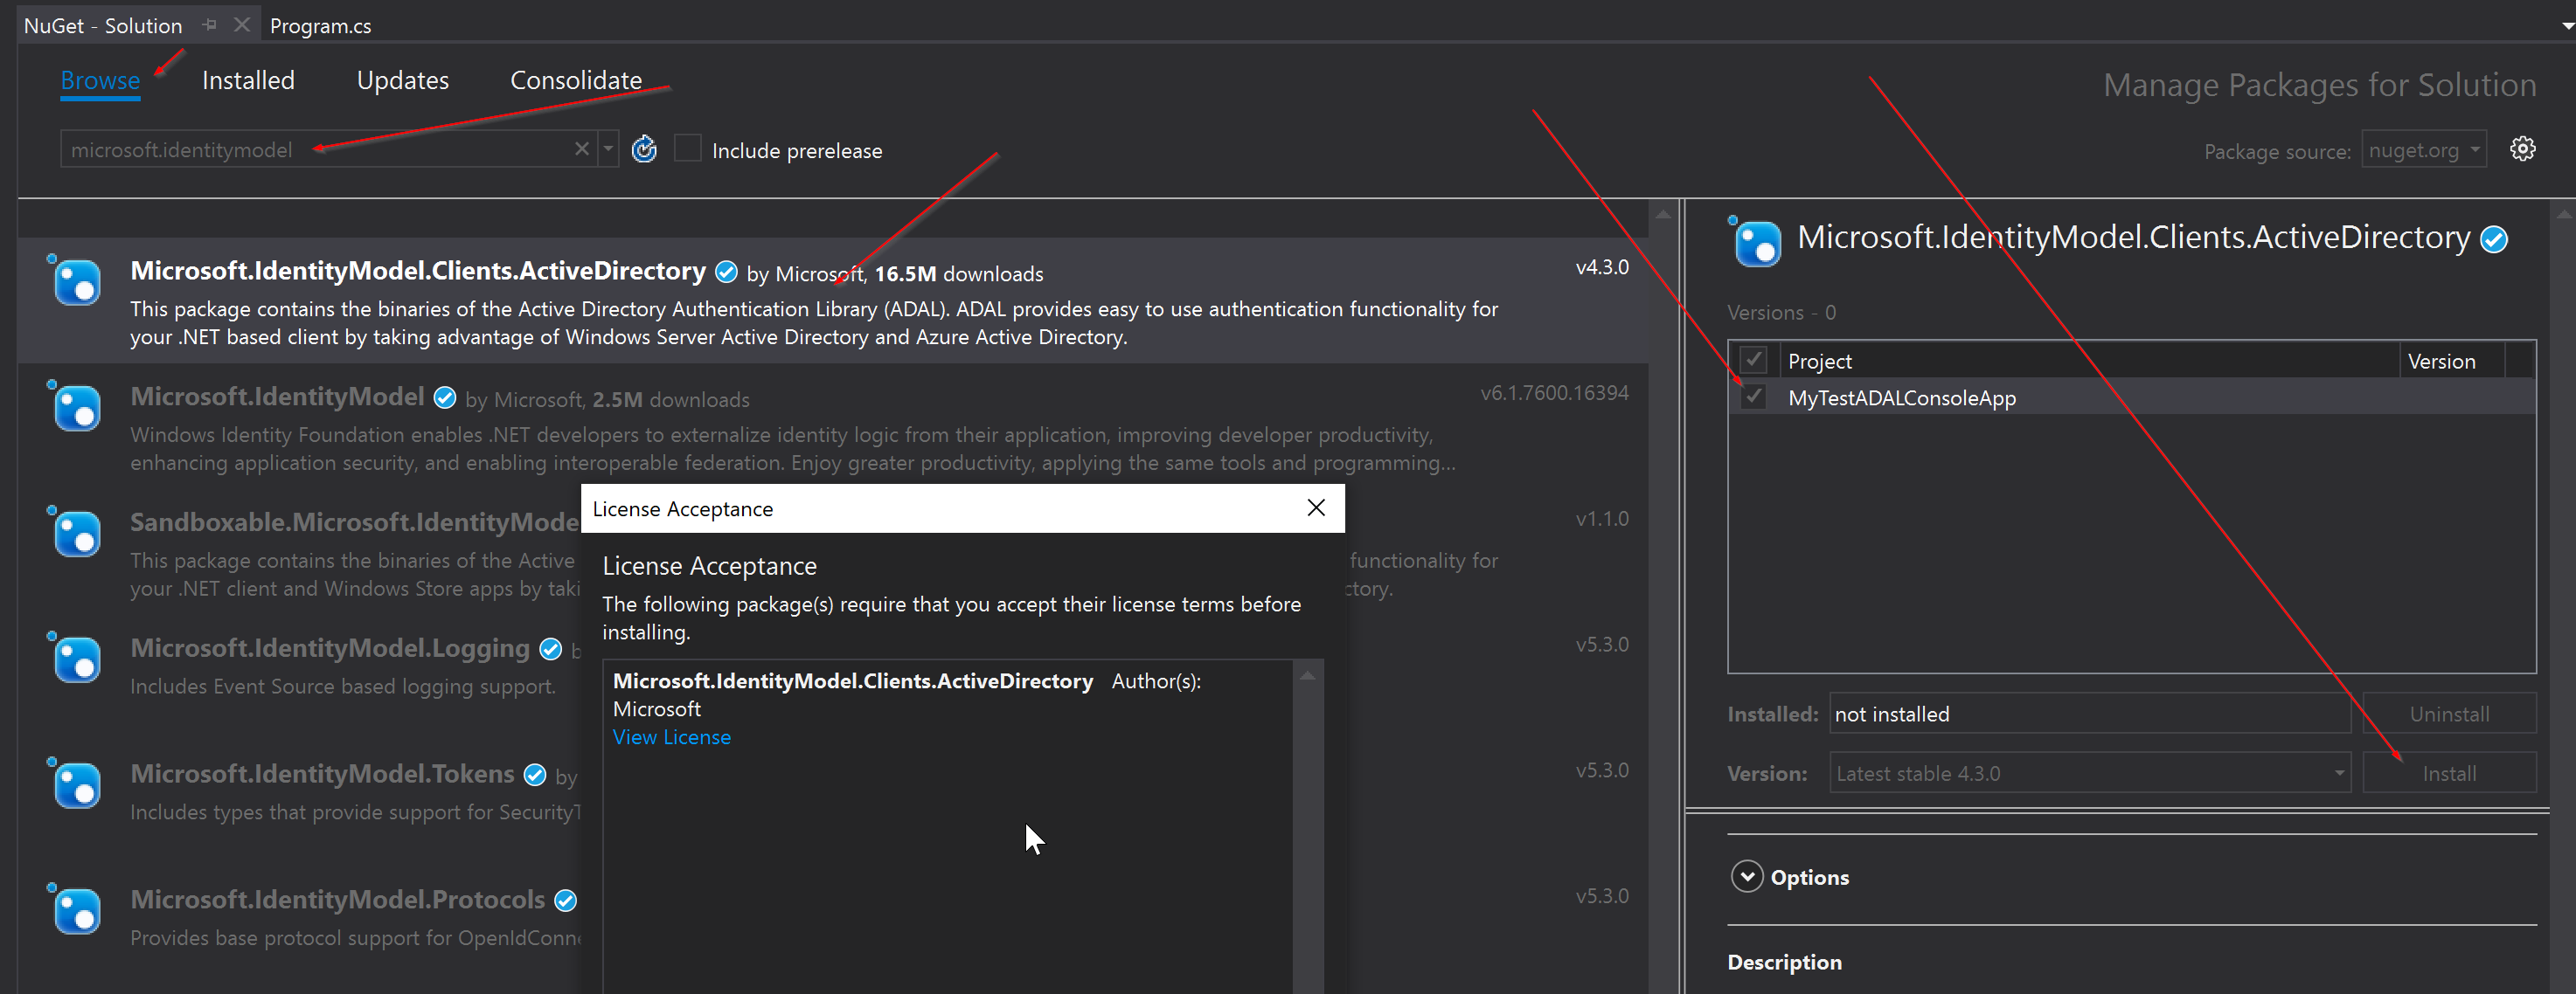Close the License Acceptance dialog

(x=1316, y=508)
